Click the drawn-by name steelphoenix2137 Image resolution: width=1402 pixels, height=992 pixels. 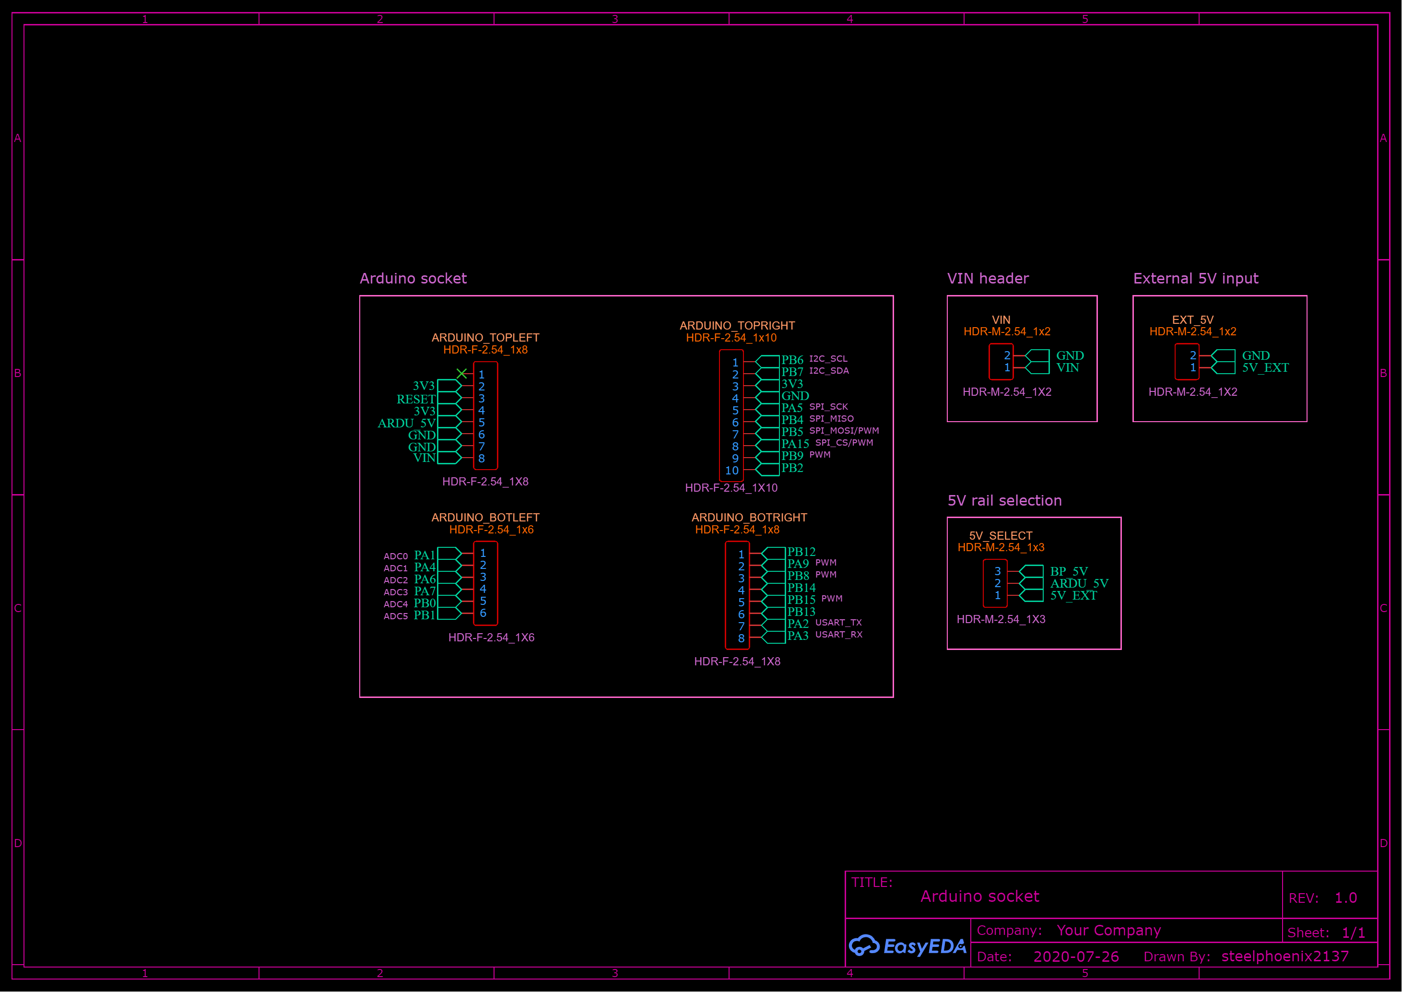(1285, 957)
